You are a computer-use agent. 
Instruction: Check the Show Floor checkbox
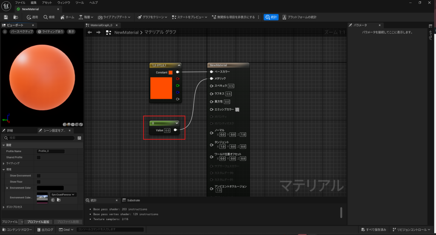(39, 181)
